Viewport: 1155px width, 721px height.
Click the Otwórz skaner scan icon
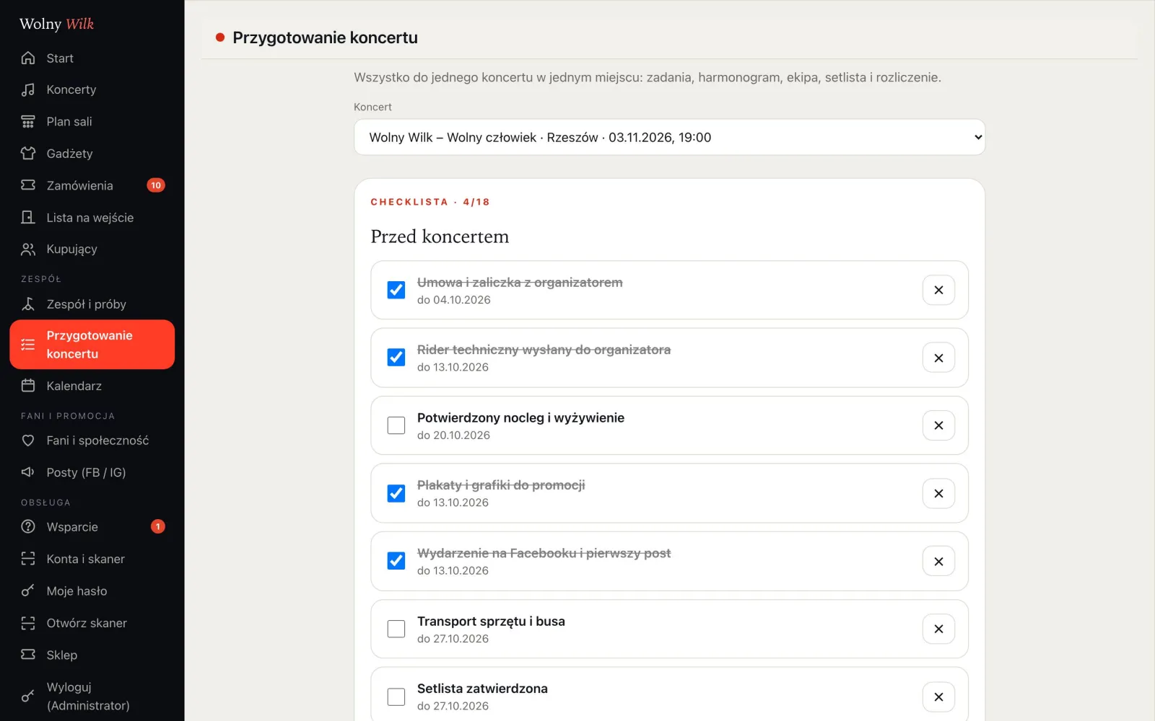click(x=28, y=622)
